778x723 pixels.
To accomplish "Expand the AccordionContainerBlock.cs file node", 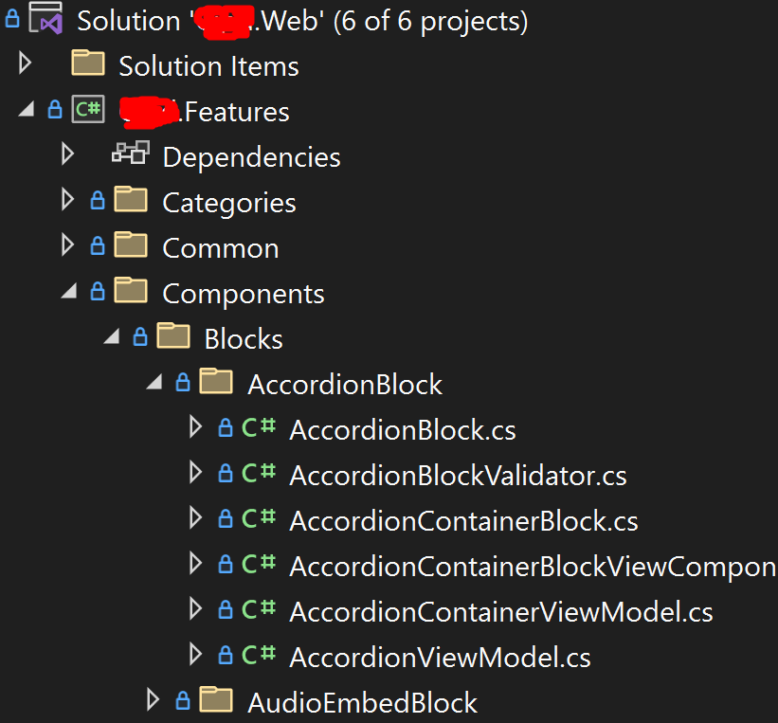I will coord(196,519).
